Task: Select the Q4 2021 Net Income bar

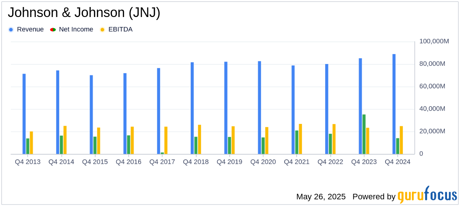Action: [x=297, y=142]
